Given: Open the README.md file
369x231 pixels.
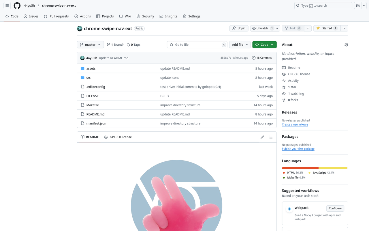Looking at the screenshot, I should point(95,114).
